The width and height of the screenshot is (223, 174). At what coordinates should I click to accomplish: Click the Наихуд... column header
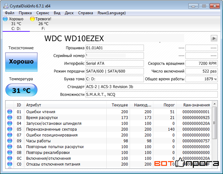pyautogui.click(x=142, y=105)
